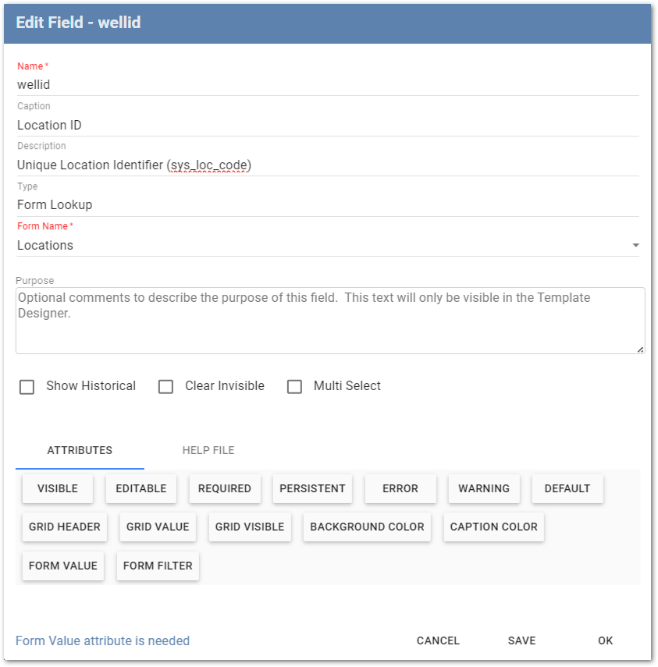Add the EDITABLE attribute
Screen dimensions: 658x667
coord(140,488)
